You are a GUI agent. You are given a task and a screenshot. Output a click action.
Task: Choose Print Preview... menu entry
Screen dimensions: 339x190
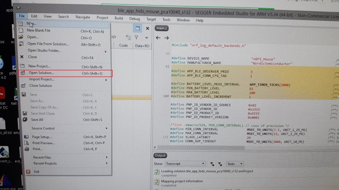coord(67,143)
